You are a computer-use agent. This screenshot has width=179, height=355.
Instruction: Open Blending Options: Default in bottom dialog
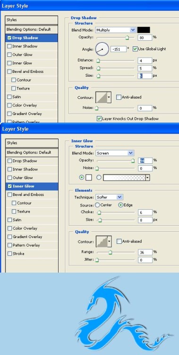click(x=32, y=152)
